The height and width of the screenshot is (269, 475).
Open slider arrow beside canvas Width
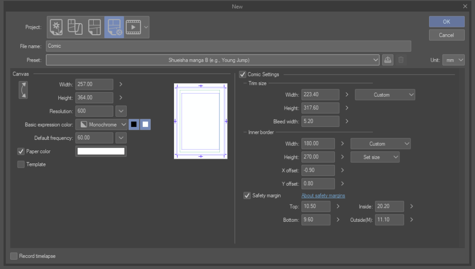pyautogui.click(x=121, y=84)
